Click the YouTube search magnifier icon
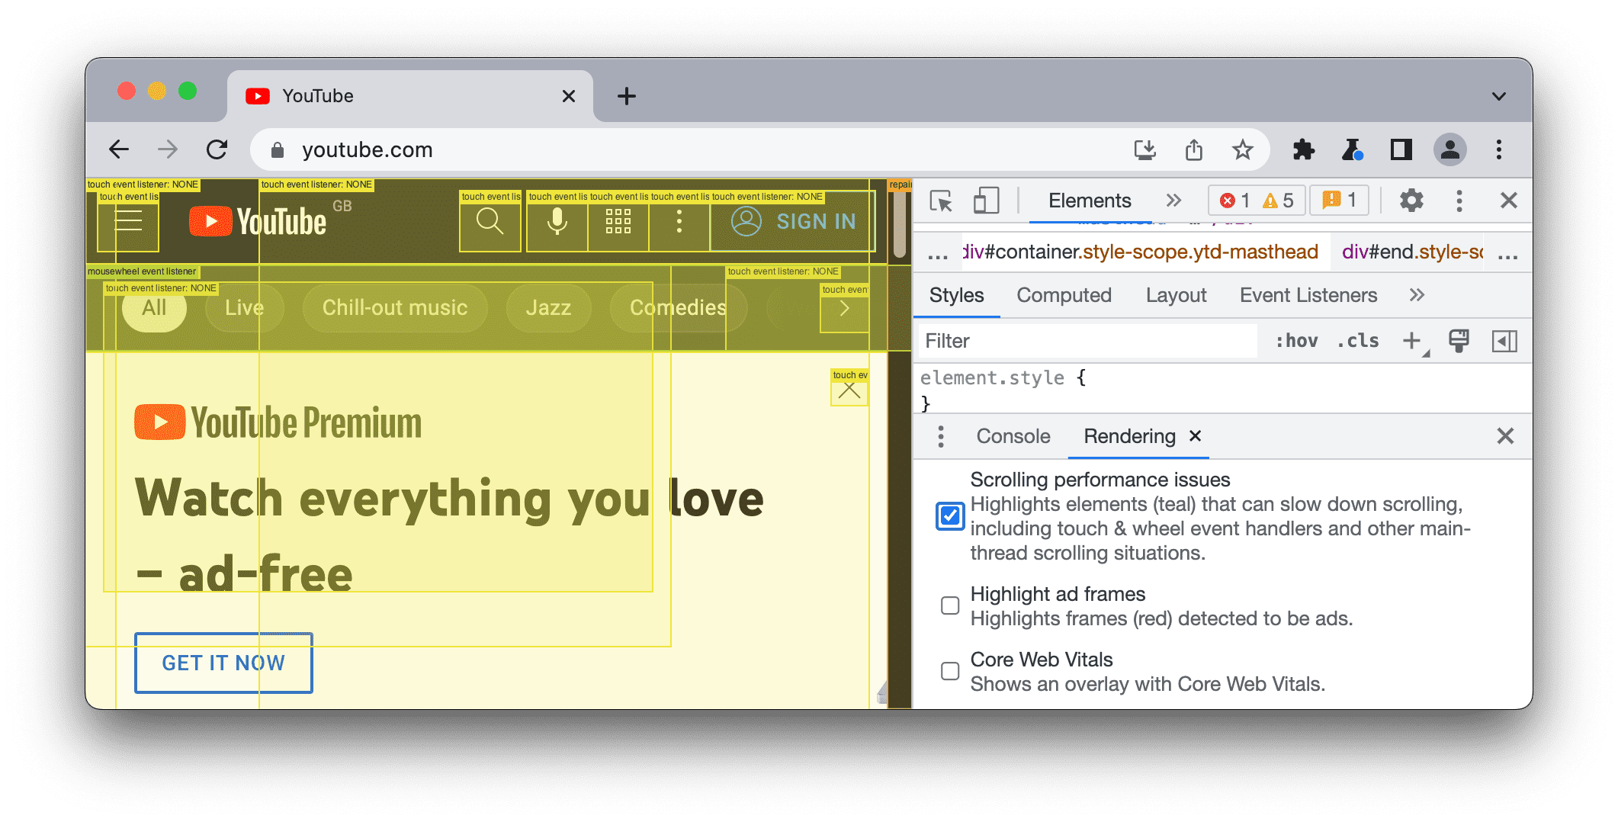This screenshot has width=1618, height=822. tap(490, 222)
